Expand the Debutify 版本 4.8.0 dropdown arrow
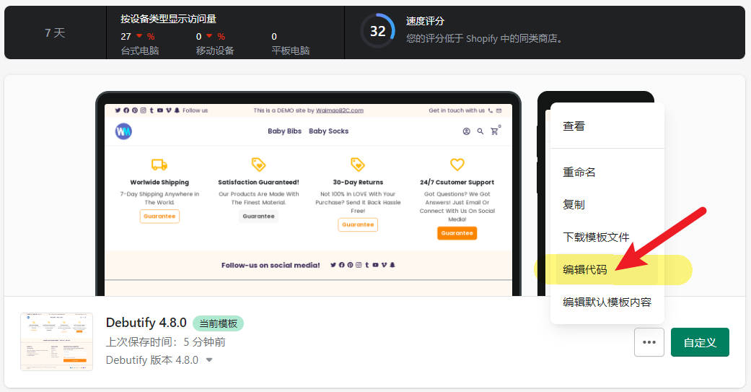 (x=209, y=360)
